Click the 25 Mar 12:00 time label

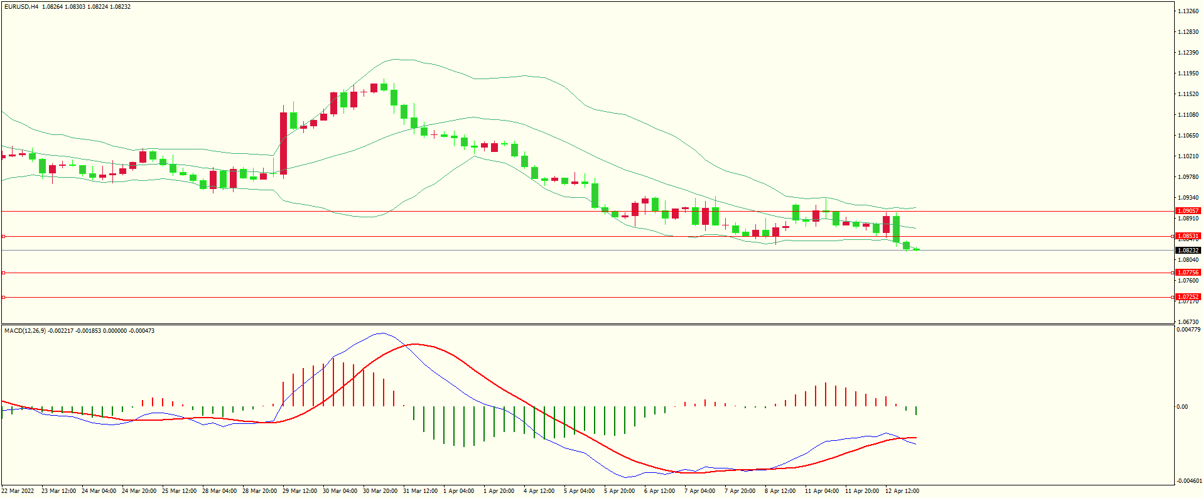tap(179, 491)
